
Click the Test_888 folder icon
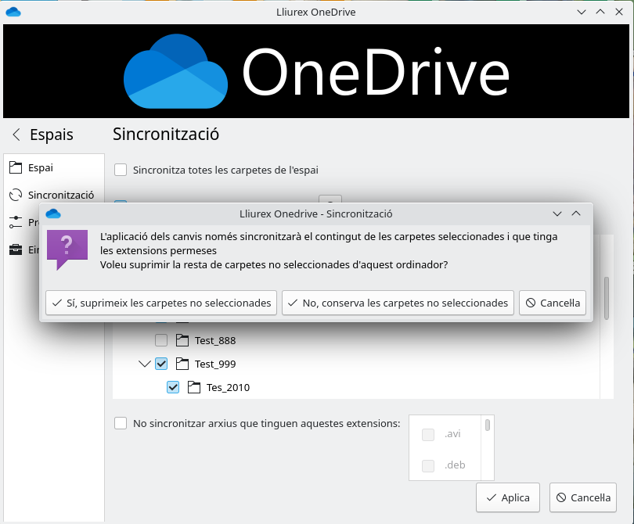(182, 340)
